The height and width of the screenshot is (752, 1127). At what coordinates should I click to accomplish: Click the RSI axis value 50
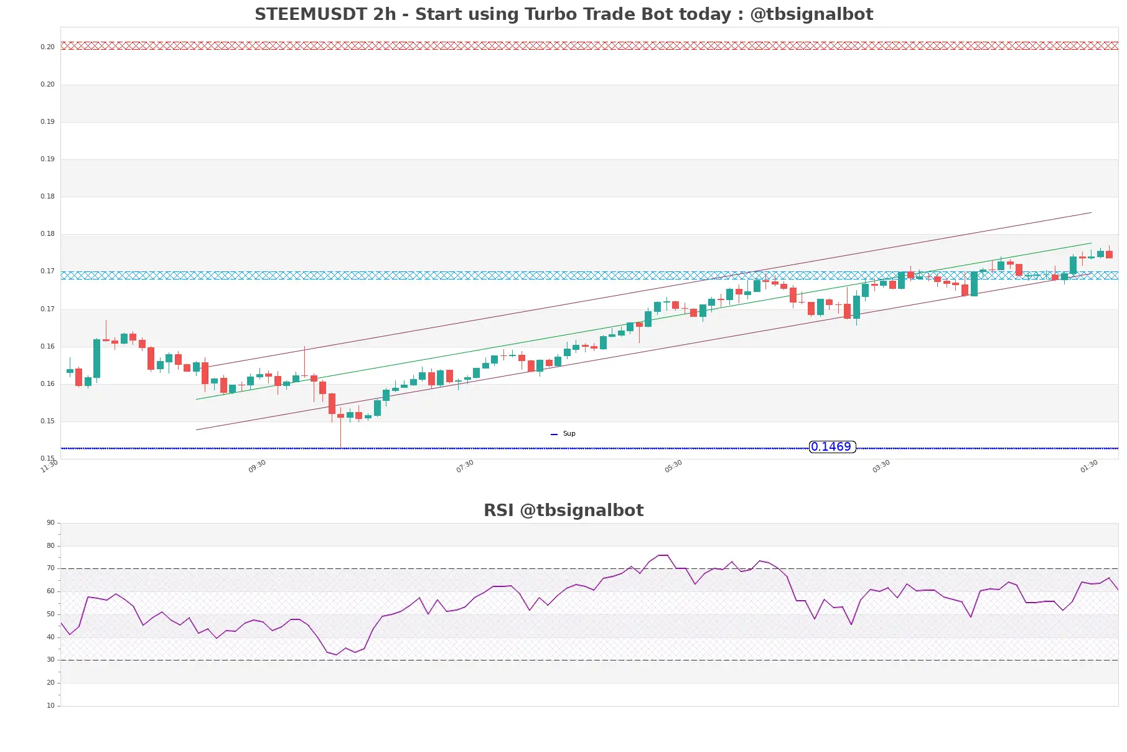coord(50,614)
